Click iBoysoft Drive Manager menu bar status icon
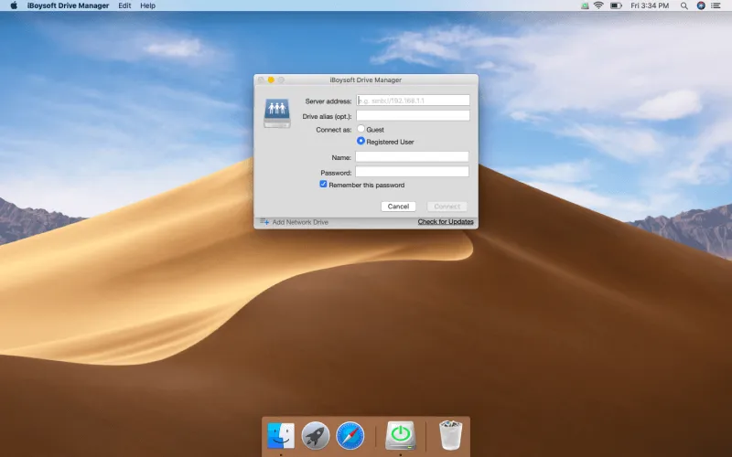 tap(585, 5)
